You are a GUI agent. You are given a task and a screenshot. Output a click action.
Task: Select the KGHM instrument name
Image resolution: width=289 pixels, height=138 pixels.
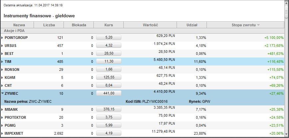click(x=10, y=77)
